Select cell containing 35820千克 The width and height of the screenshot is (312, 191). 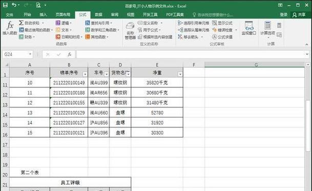[x=157, y=83]
